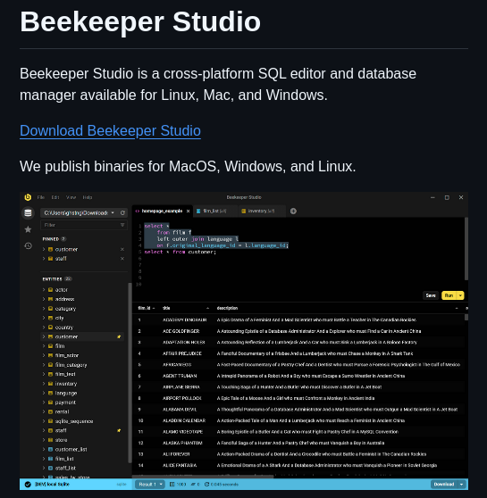Click the staff_list view icon

coord(50,468)
